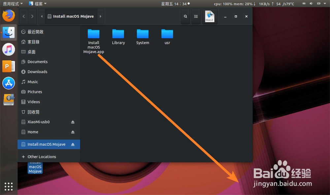330x195 pixels.
Task: Open Documents in sidebar
Action: tap(49, 62)
